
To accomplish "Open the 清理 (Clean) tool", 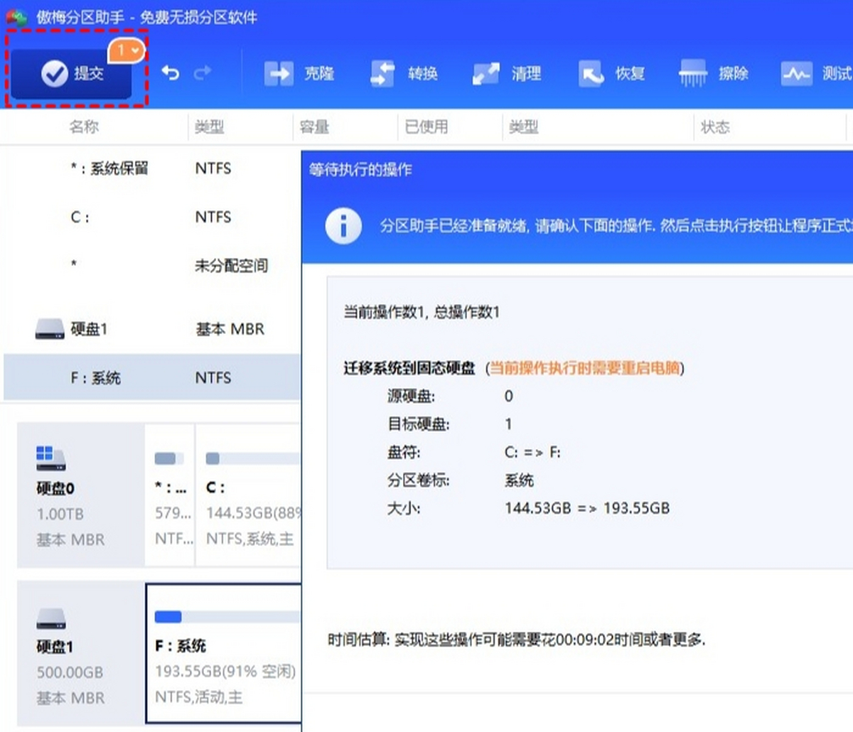I will click(507, 73).
